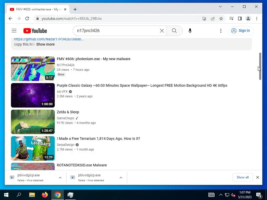Image resolution: width=267 pixels, height=200 pixels.
Task: Reload the YouTube page
Action: [27, 18]
